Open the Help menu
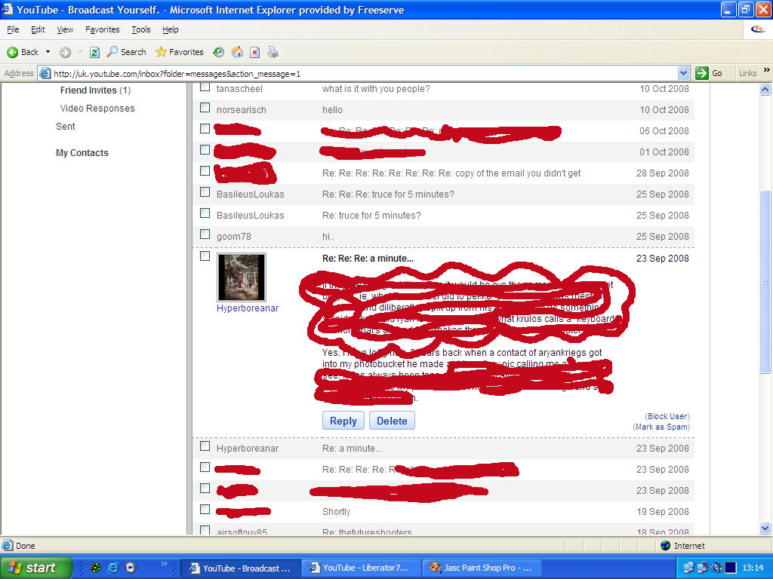Screen dimensions: 773x579 pyautogui.click(x=171, y=29)
